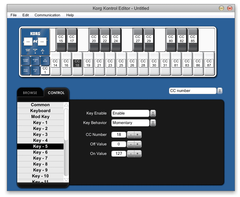Image resolution: width=240 pixels, height=197 pixels.
Task: Select the black key labeled CC 22
Action: (x=105, y=40)
